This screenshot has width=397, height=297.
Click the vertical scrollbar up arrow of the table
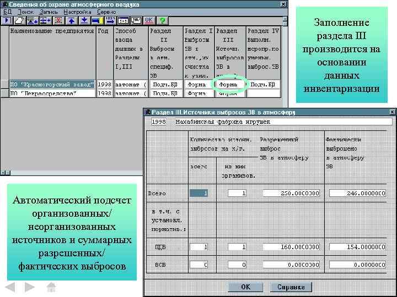[285, 19]
